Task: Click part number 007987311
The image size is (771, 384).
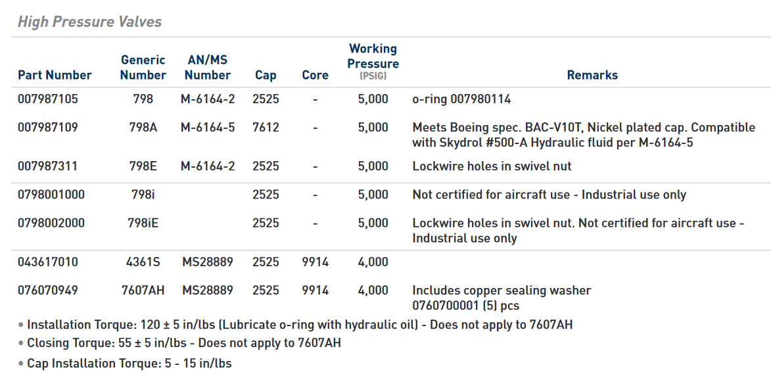Action: point(48,166)
